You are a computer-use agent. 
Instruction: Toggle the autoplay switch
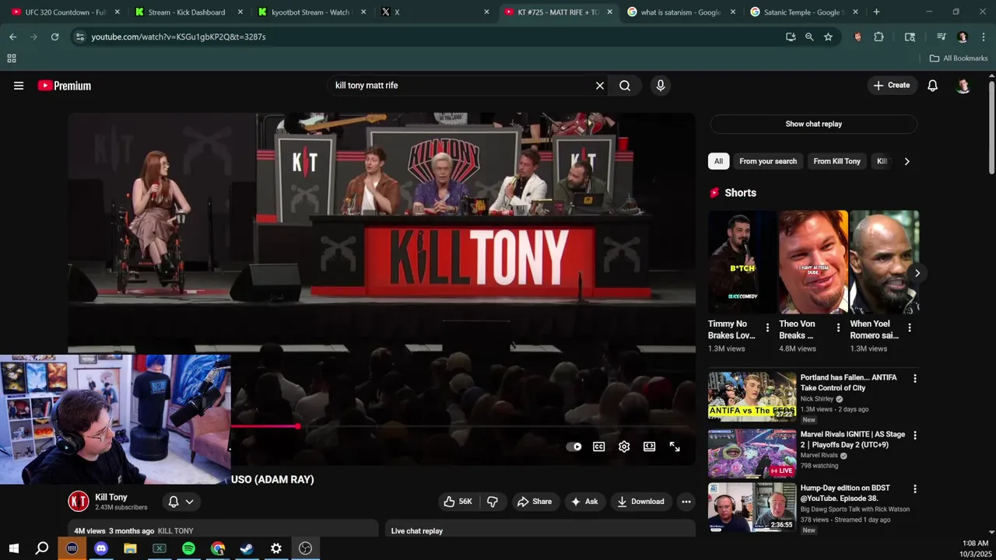click(x=574, y=446)
